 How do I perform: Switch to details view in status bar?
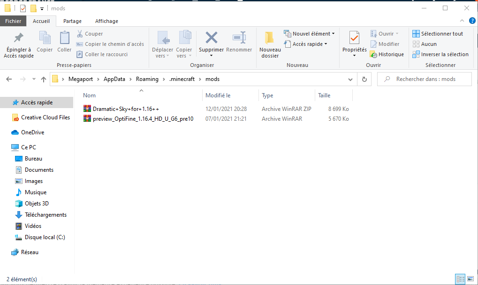tap(461, 279)
